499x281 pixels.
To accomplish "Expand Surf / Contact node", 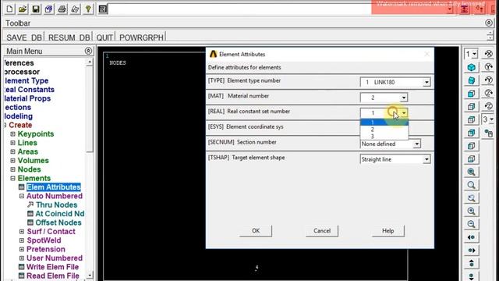I will [x=22, y=232].
